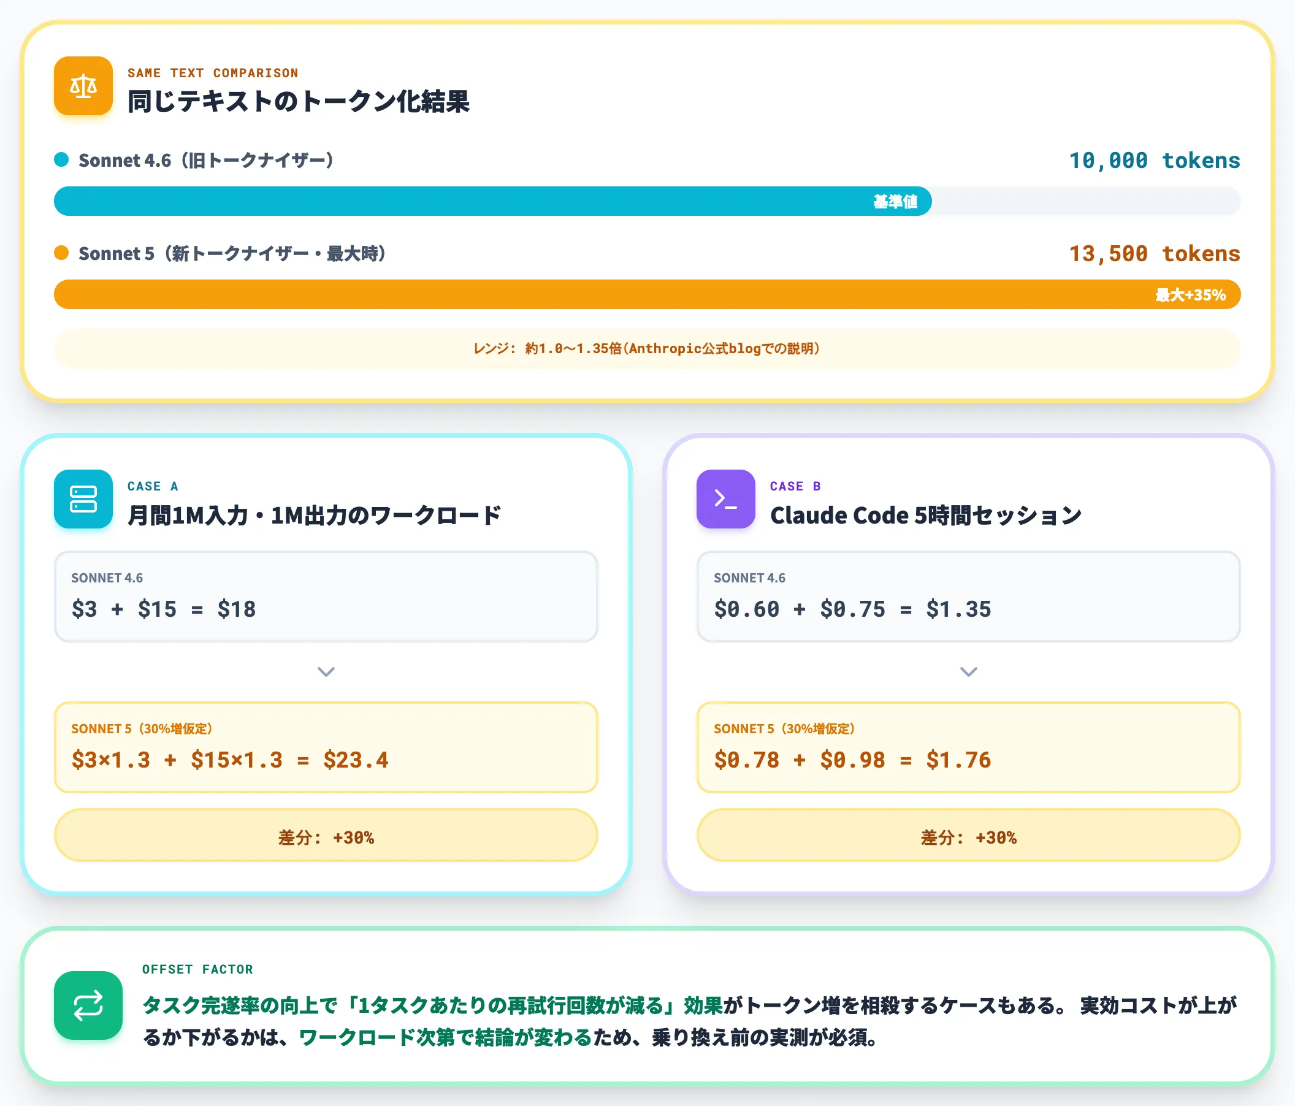Image resolution: width=1295 pixels, height=1106 pixels.
Task: Click the CASE B label
Action: point(796,486)
